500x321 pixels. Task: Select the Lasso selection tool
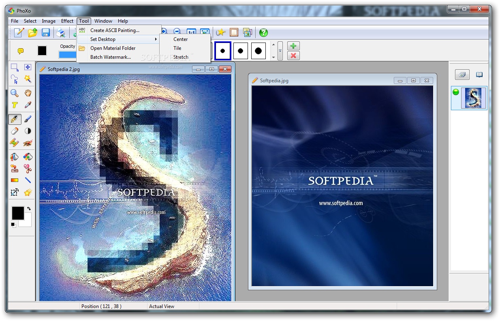15,79
